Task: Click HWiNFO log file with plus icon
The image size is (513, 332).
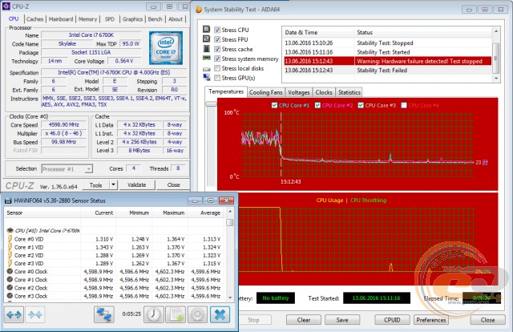Action: (x=176, y=315)
